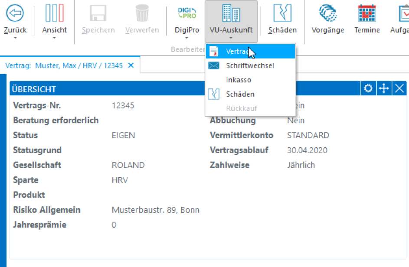Expand the Zurück dropdown arrow

15,38
